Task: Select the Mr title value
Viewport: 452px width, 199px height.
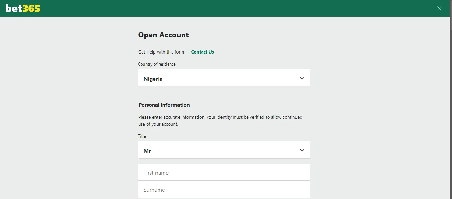Action: pos(147,150)
